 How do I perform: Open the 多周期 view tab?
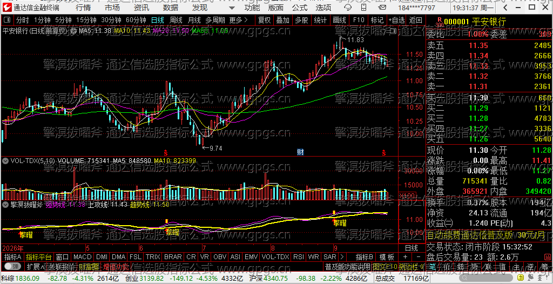click(215, 20)
